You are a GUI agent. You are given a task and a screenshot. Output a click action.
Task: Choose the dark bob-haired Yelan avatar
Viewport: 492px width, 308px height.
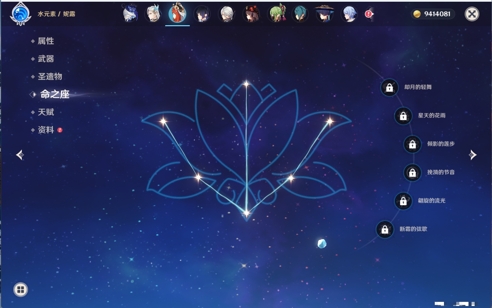[202, 14]
